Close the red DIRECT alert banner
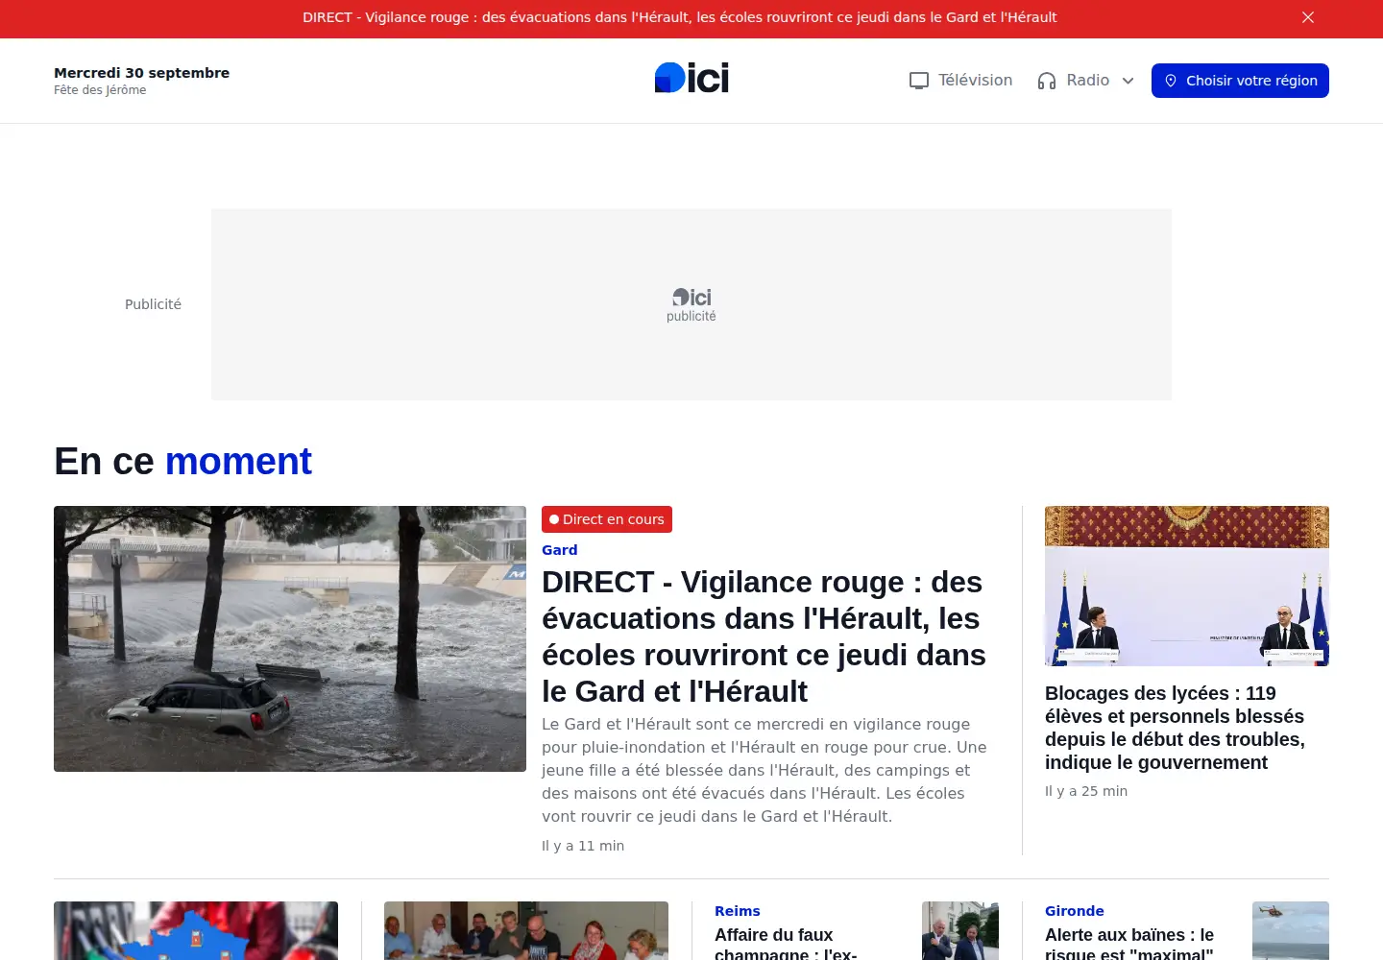Screen dimensions: 1383x960 pyautogui.click(x=1308, y=17)
